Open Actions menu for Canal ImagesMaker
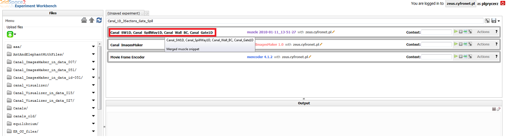 coord(483,44)
